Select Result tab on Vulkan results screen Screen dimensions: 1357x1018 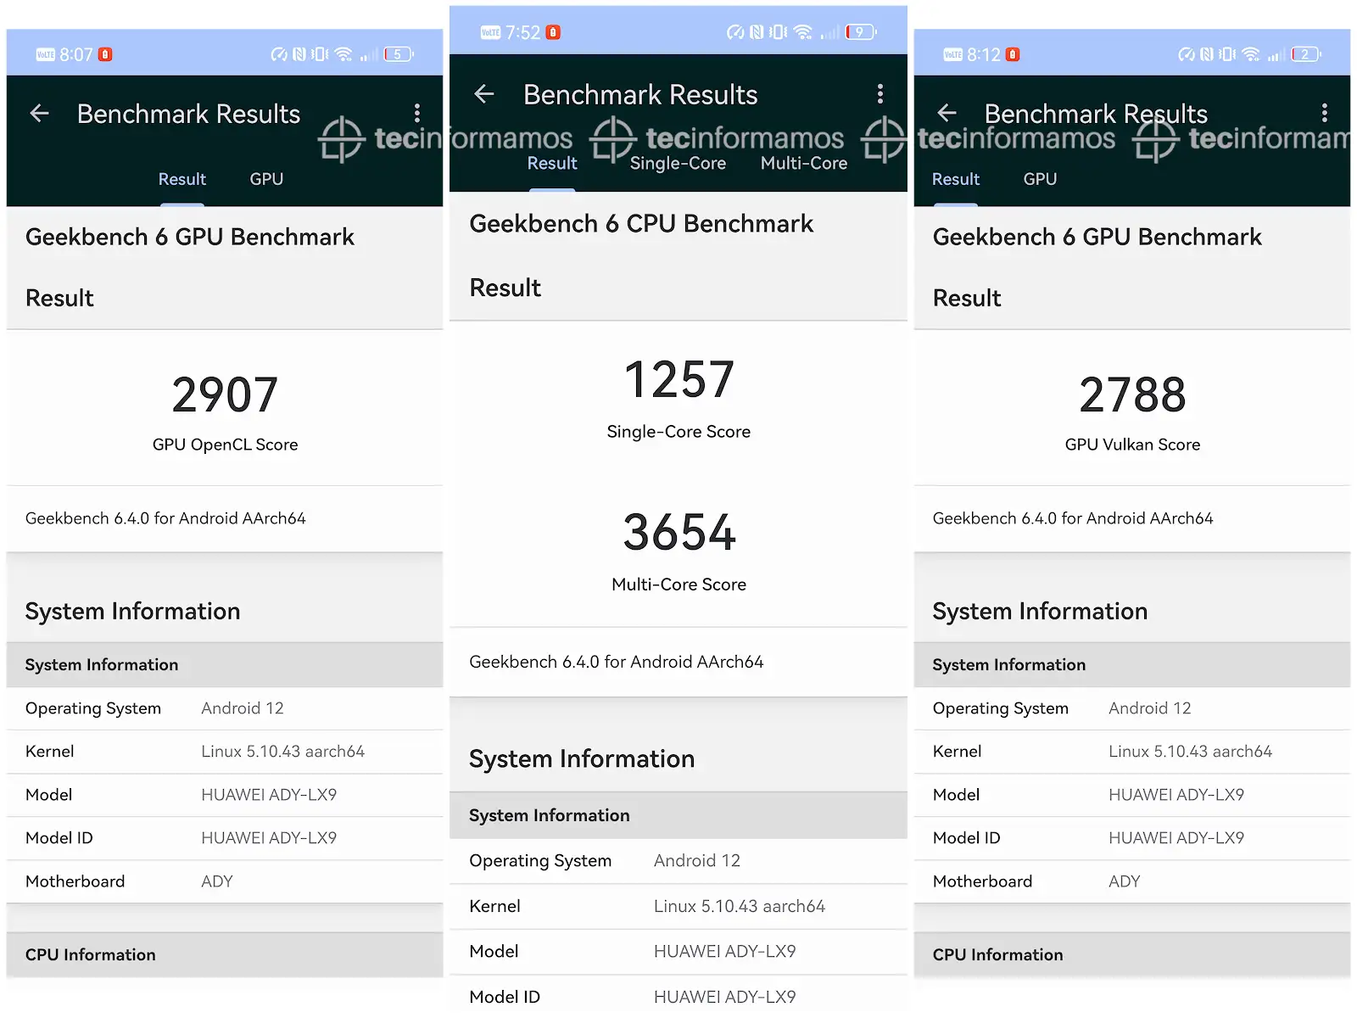(x=956, y=179)
